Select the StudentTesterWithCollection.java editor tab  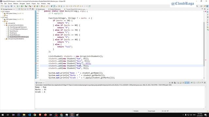75,9
